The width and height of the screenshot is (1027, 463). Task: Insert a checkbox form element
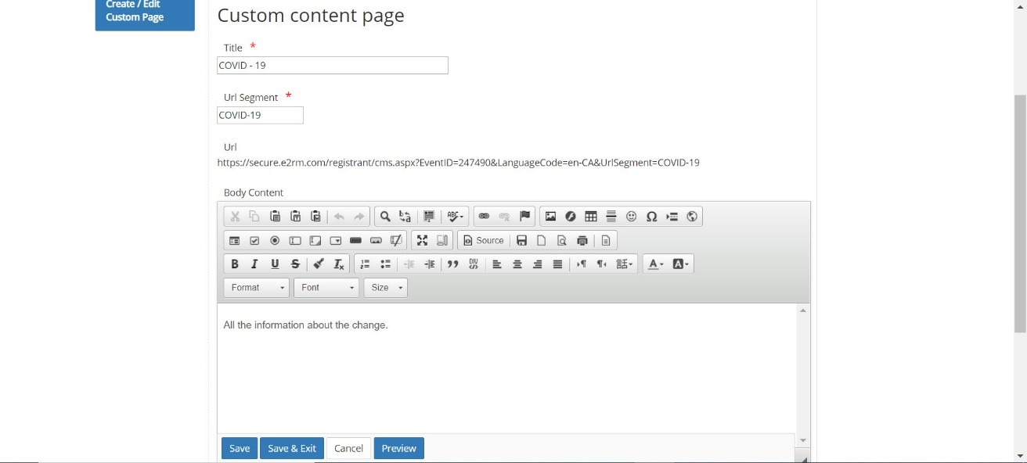click(x=254, y=240)
